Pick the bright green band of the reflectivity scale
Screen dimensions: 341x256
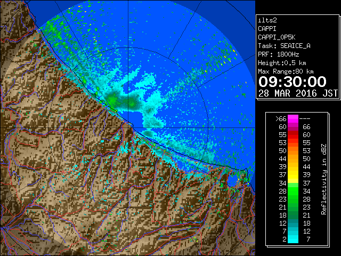[x=293, y=191]
